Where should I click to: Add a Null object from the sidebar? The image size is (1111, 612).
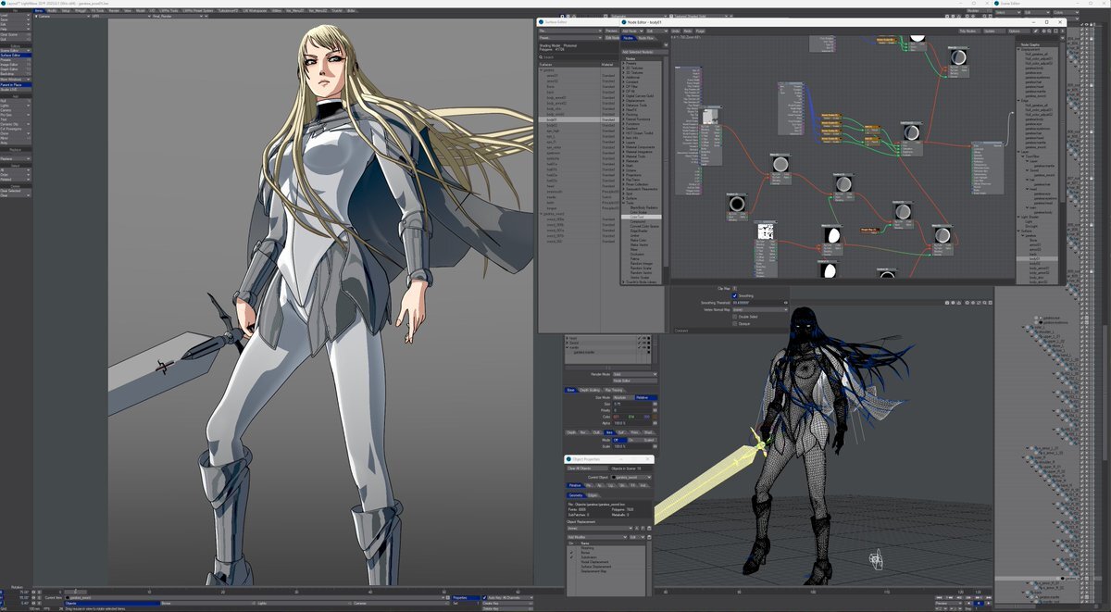click(x=16, y=101)
